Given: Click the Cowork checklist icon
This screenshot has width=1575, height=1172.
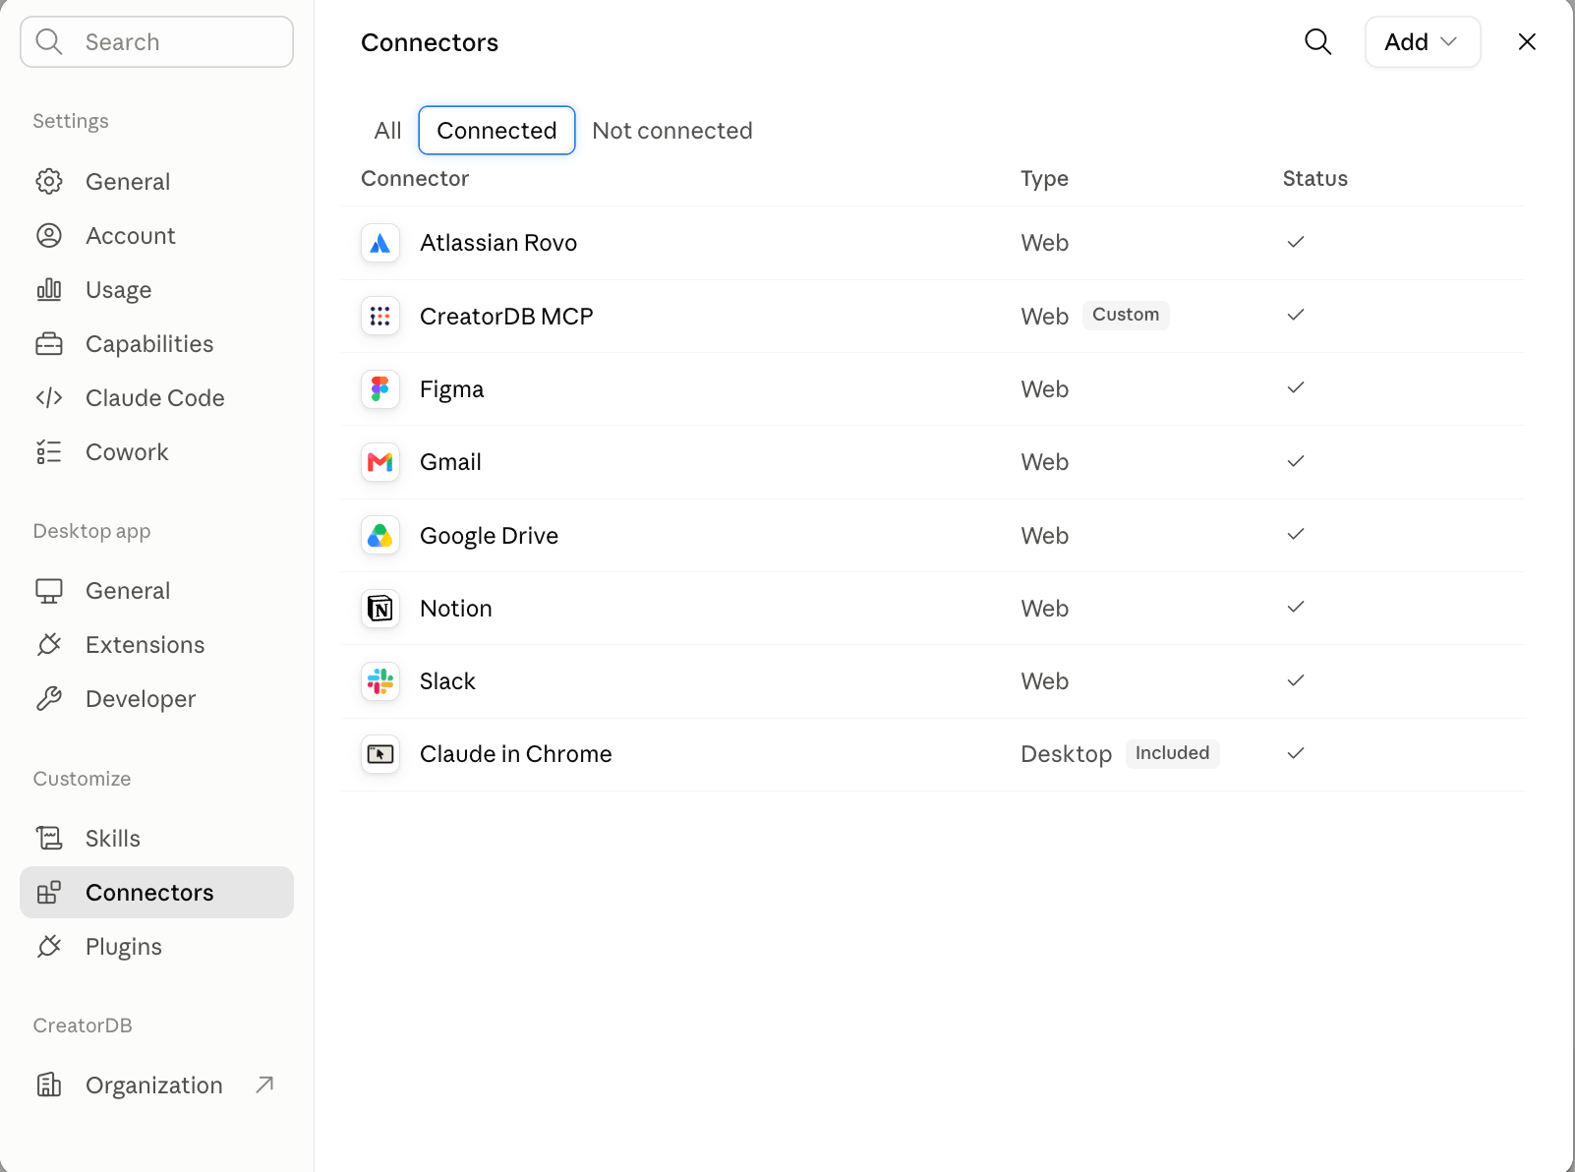Looking at the screenshot, I should click(x=49, y=451).
